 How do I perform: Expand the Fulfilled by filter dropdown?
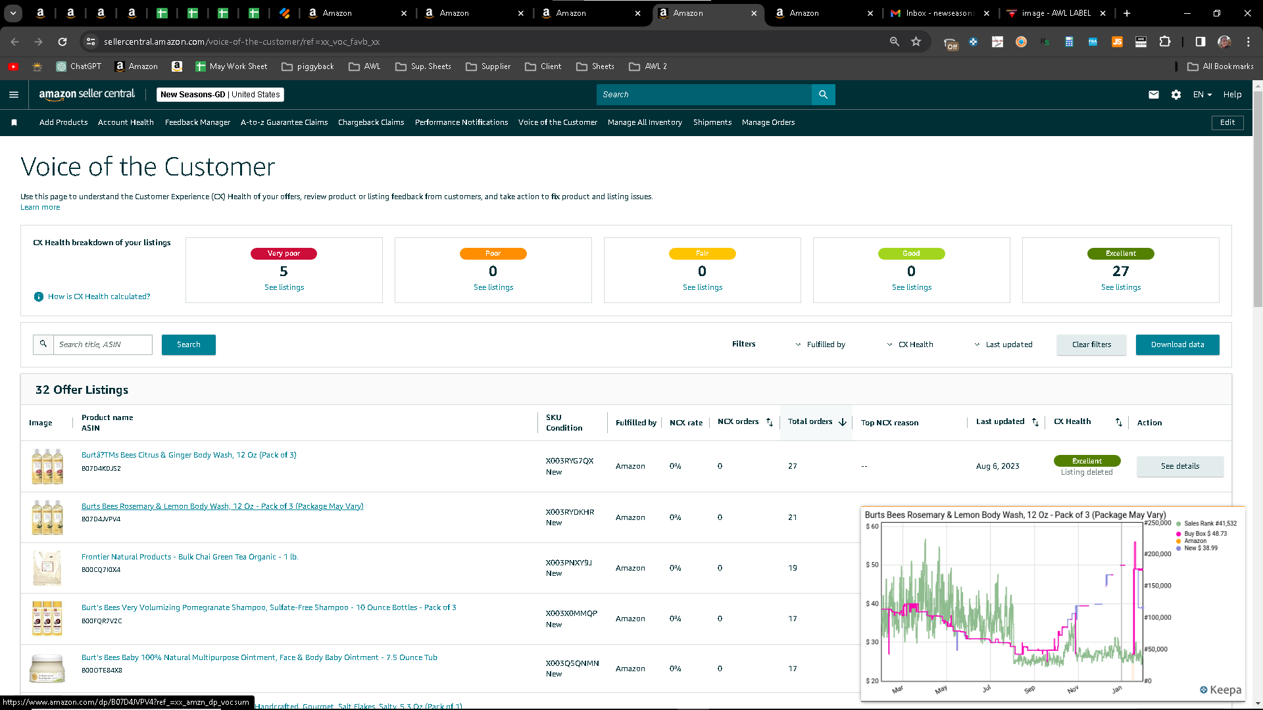pyautogui.click(x=820, y=344)
